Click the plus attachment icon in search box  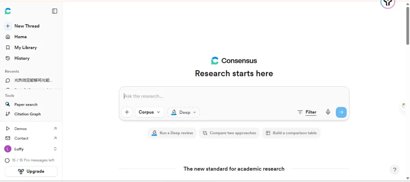127,112
